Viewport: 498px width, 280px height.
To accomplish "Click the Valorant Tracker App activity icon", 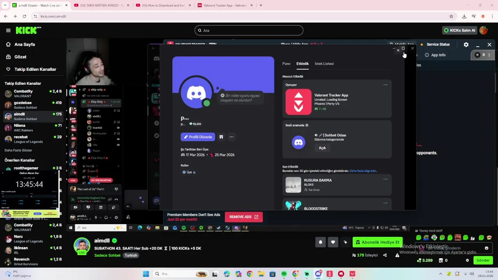I will (x=298, y=102).
